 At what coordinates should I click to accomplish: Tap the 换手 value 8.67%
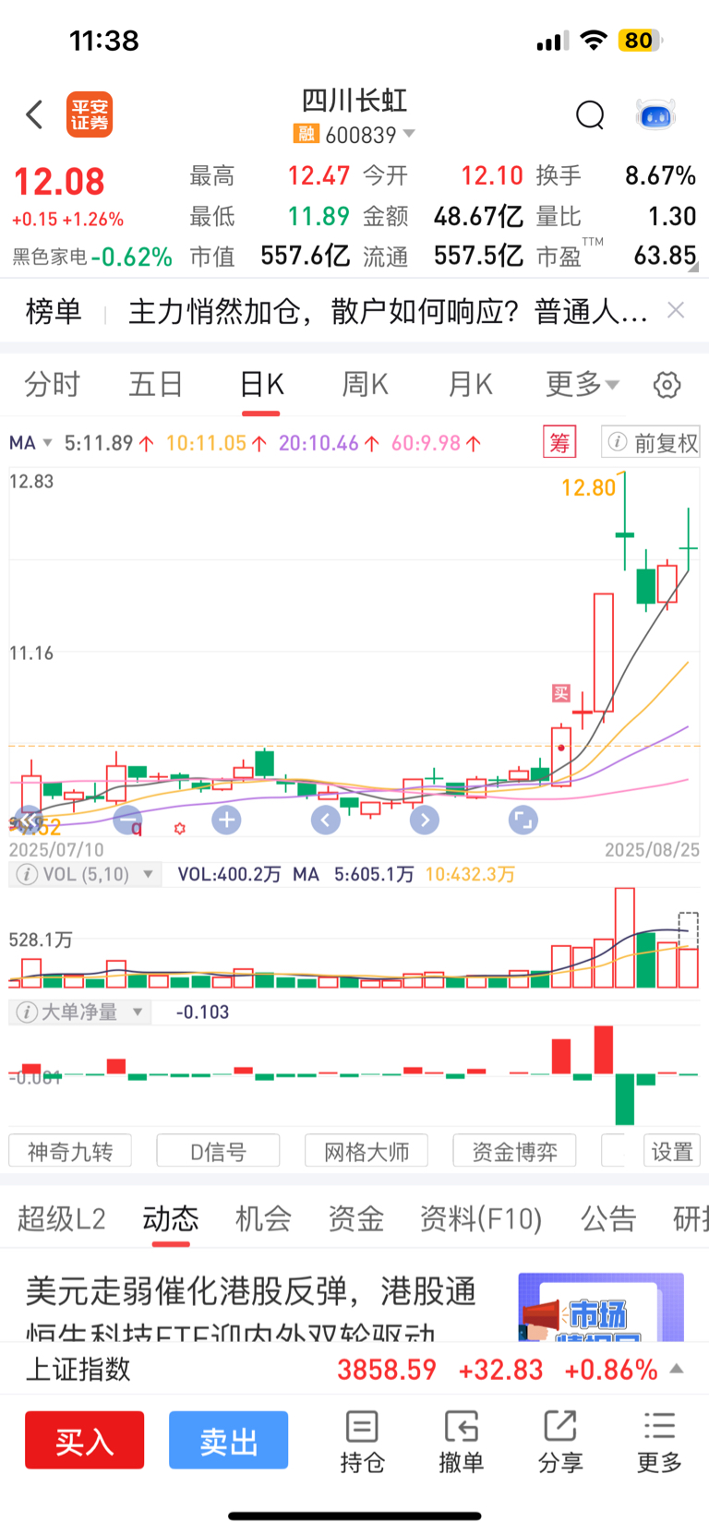(x=660, y=175)
